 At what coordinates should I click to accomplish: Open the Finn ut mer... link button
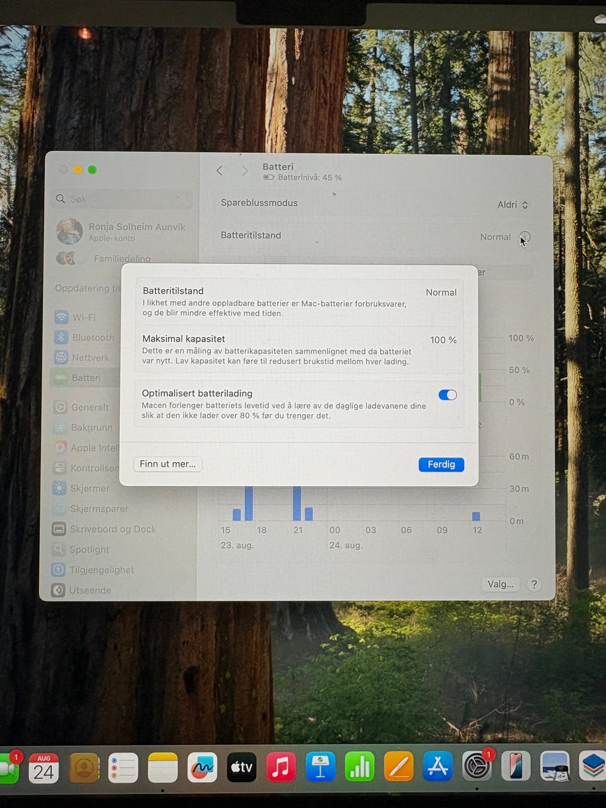168,464
